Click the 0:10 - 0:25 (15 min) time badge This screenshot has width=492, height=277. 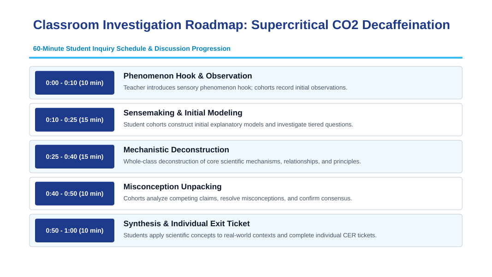(75, 120)
